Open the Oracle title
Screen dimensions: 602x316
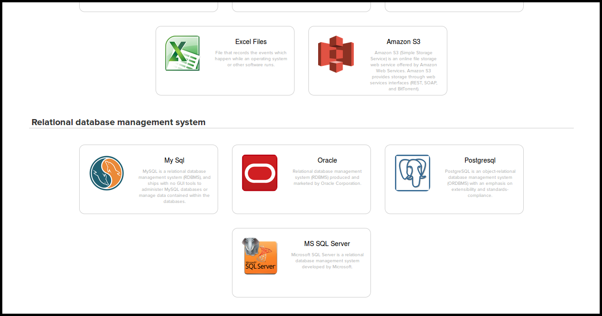tap(327, 160)
